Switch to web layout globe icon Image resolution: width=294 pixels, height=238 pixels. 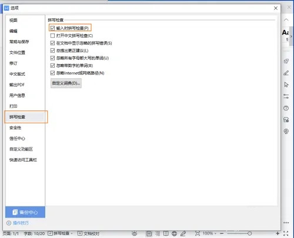174,233
